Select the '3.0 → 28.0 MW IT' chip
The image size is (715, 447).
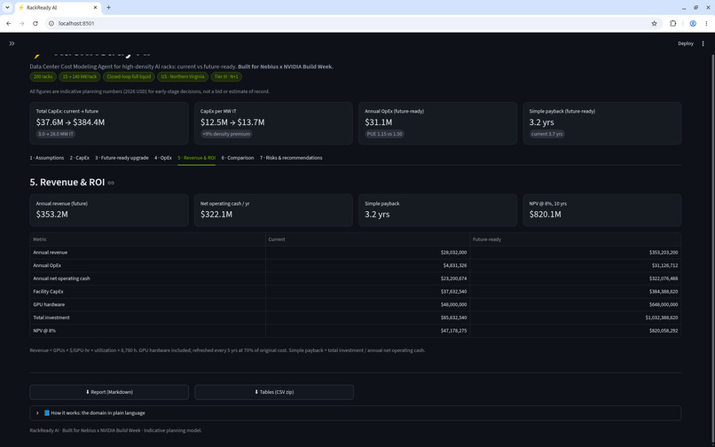click(56, 134)
